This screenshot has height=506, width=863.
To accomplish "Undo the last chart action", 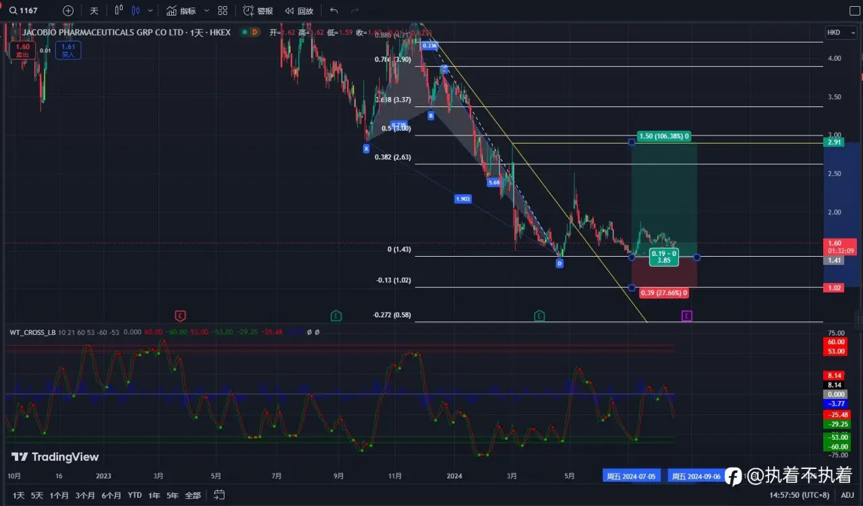I will tap(334, 11).
